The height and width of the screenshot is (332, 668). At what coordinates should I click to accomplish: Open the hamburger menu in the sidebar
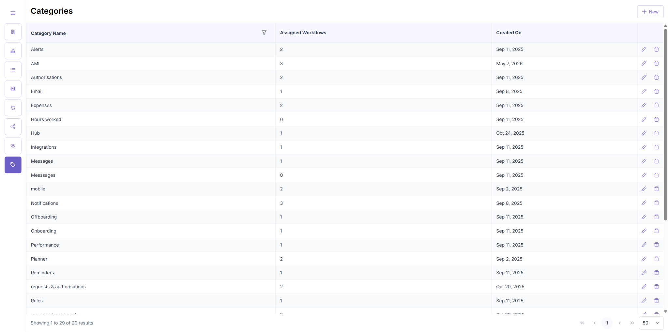[x=13, y=13]
